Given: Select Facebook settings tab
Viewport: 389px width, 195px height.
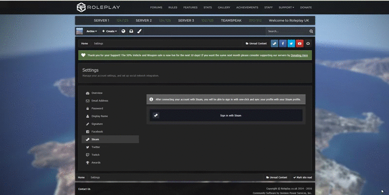Looking at the screenshot, I should (x=110, y=131).
